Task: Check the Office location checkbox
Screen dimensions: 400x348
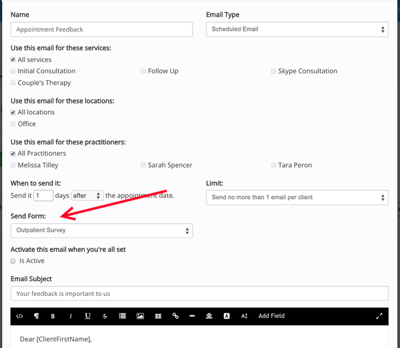Action: click(13, 124)
